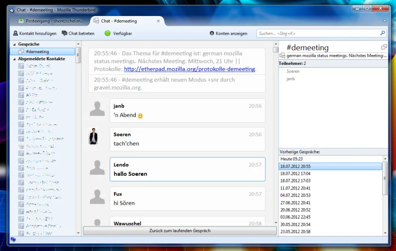Click scroll down arrow of Vorherige Gespräche list

(x=385, y=233)
